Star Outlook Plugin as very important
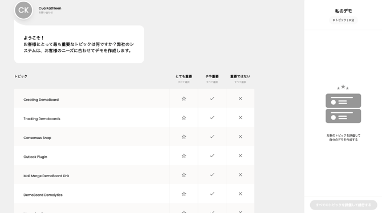Viewport: 382px width, 213px height. pyautogui.click(x=184, y=156)
